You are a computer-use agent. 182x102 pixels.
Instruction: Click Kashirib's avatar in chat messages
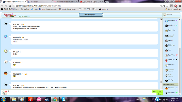[6, 62]
